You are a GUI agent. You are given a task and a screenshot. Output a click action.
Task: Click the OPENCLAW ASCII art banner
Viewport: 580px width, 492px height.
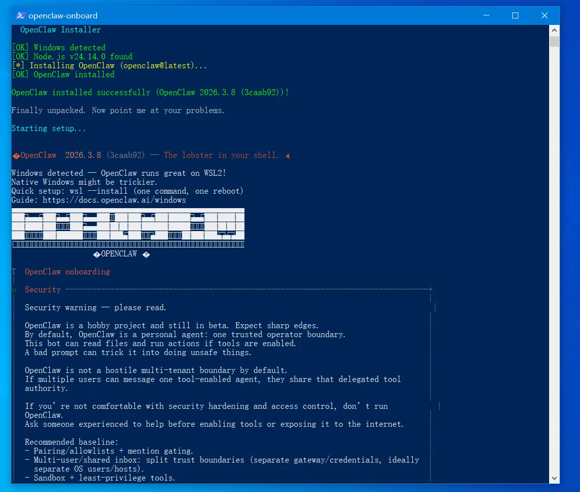pyautogui.click(x=128, y=228)
